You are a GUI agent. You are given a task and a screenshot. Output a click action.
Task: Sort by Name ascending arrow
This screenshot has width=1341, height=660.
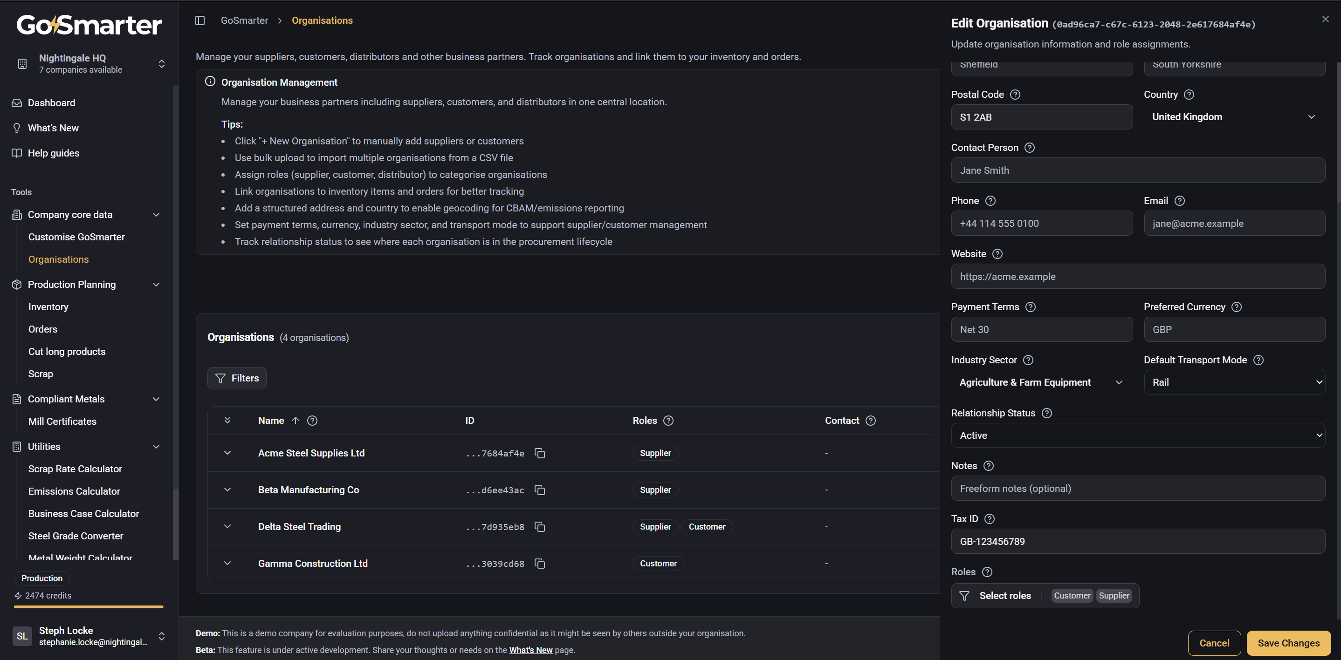click(x=295, y=420)
